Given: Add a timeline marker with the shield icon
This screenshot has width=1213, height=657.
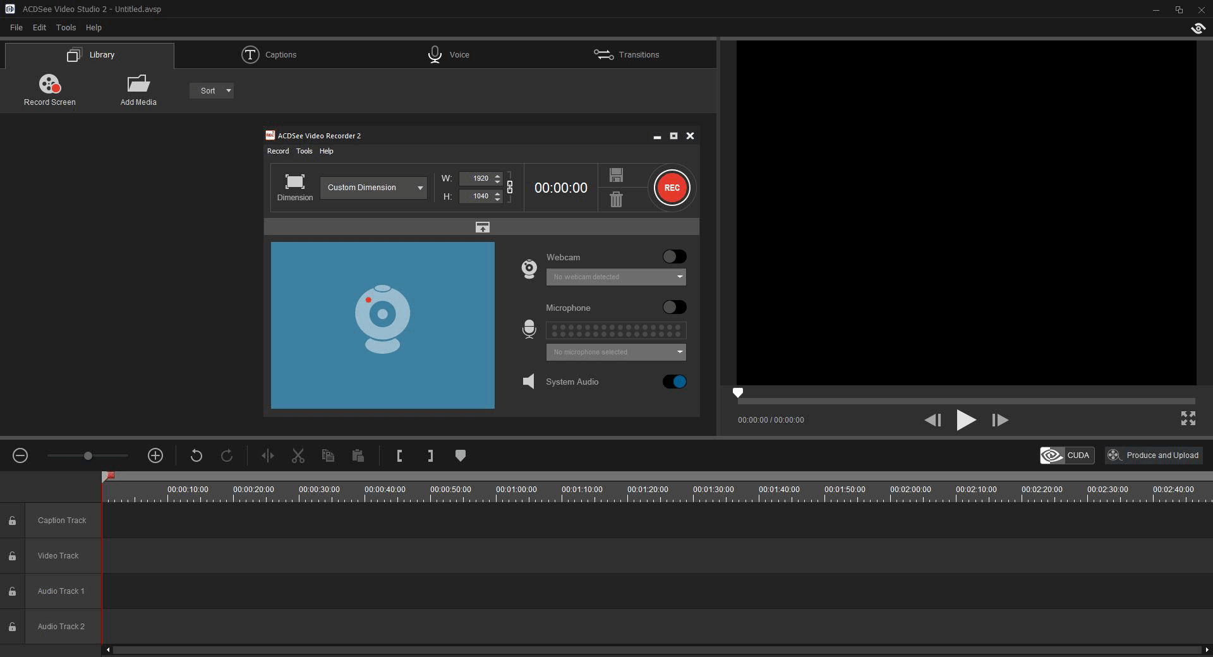Looking at the screenshot, I should (461, 455).
